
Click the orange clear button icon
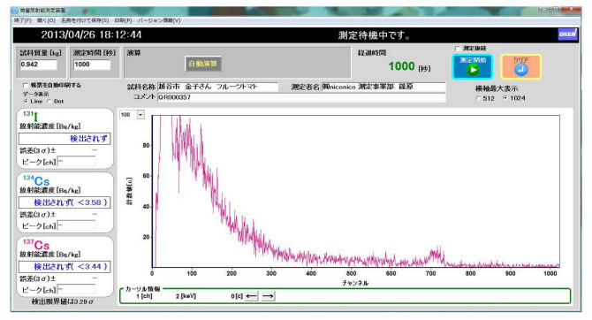521,67
